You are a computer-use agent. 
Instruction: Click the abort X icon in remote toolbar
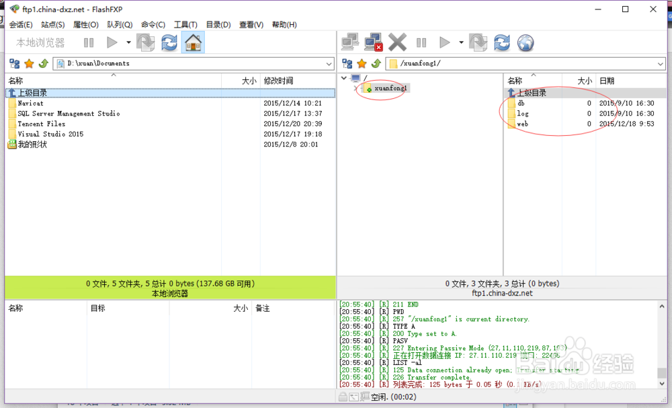point(397,42)
